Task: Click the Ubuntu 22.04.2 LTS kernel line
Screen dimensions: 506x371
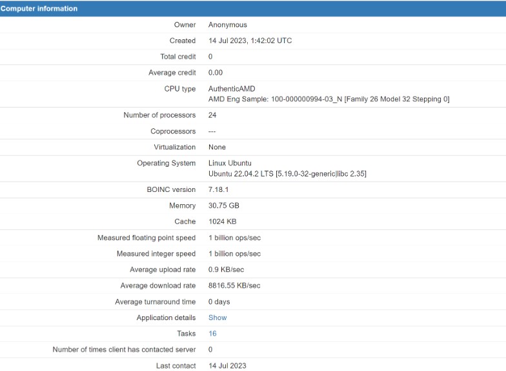Action: [287, 174]
